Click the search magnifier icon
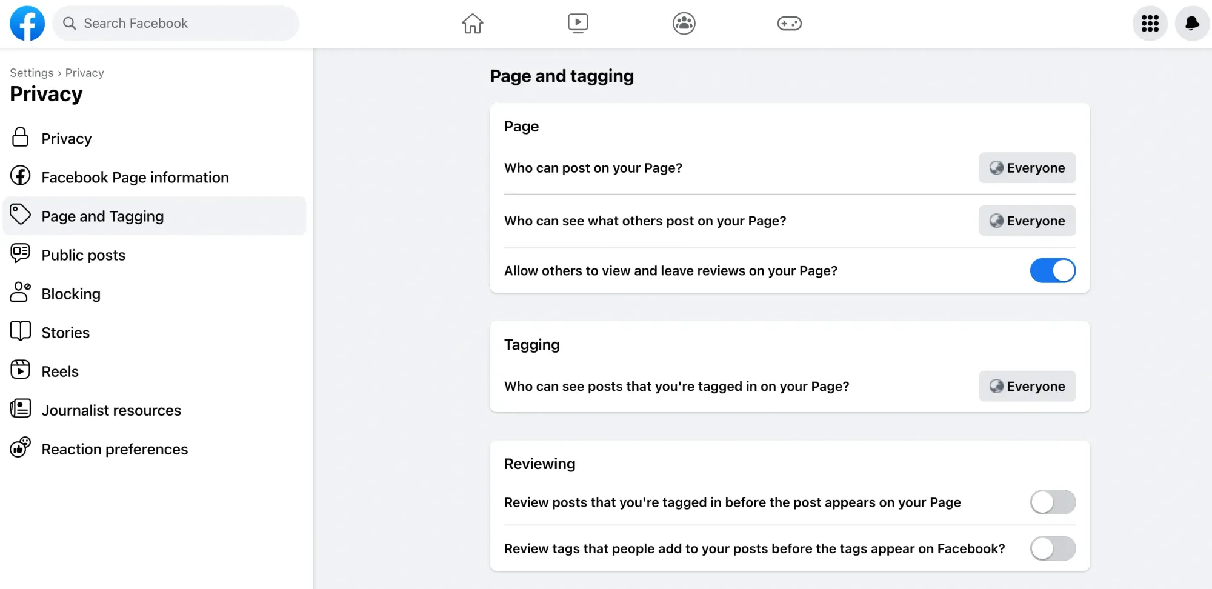The image size is (1212, 589). tap(70, 24)
